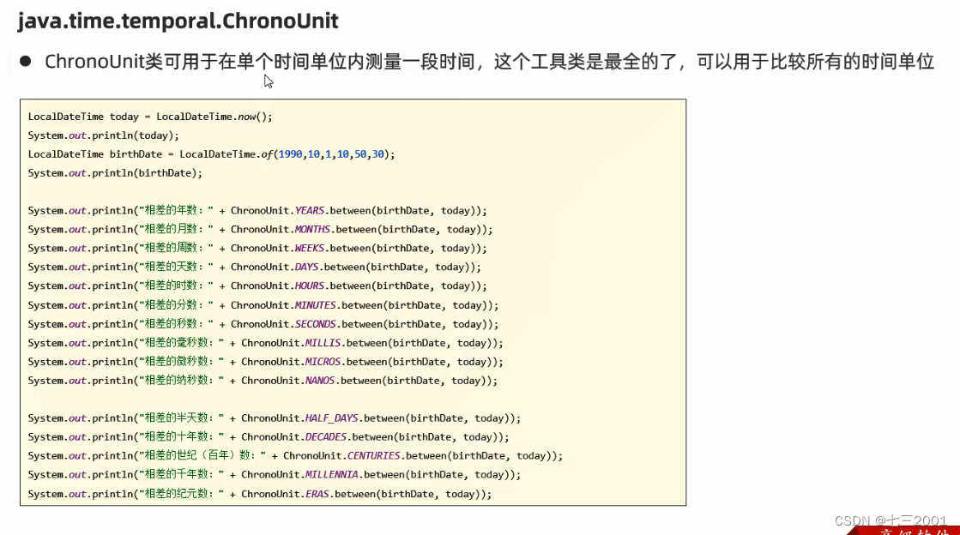Click the code line using ChronoUnit.CENTURIES
960x535 pixels.
tap(295, 456)
